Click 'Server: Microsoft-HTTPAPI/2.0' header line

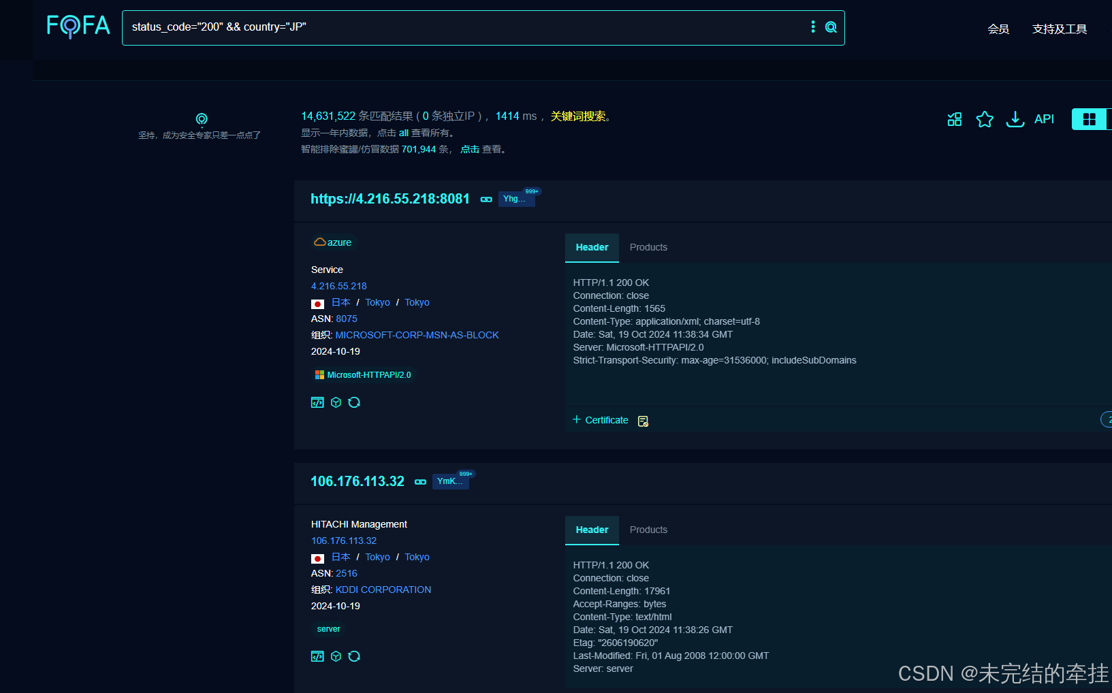[638, 347]
